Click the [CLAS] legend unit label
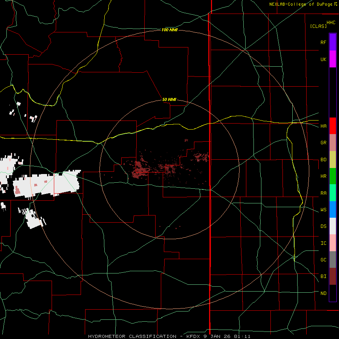339x339 pixels. (318, 26)
